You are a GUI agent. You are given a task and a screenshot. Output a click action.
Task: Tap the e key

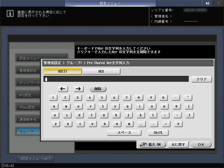point(78,107)
